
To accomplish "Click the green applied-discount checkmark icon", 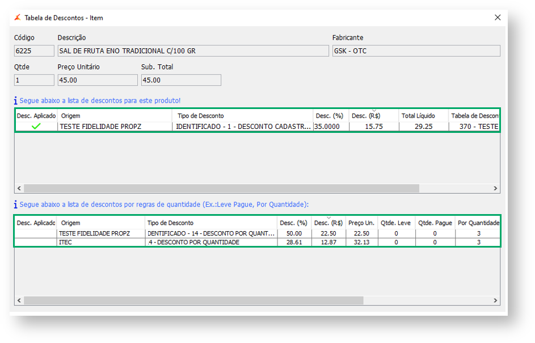I will (36, 127).
